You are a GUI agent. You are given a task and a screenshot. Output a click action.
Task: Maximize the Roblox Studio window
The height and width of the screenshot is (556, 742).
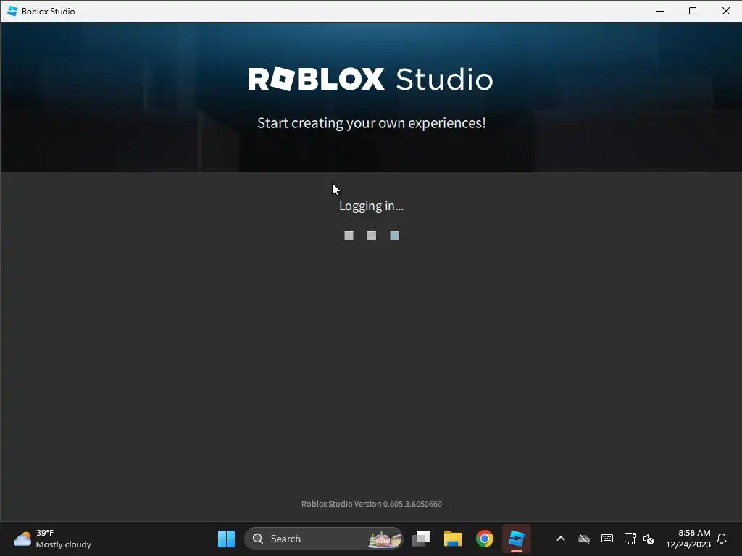693,11
